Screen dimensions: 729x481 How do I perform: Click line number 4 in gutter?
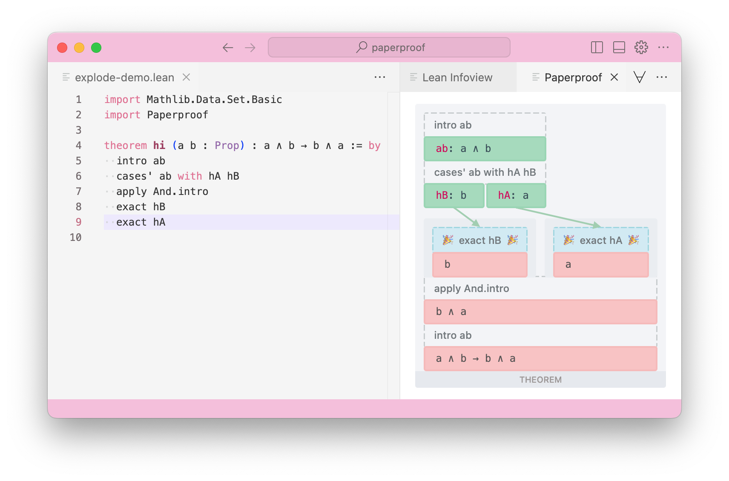pos(78,146)
